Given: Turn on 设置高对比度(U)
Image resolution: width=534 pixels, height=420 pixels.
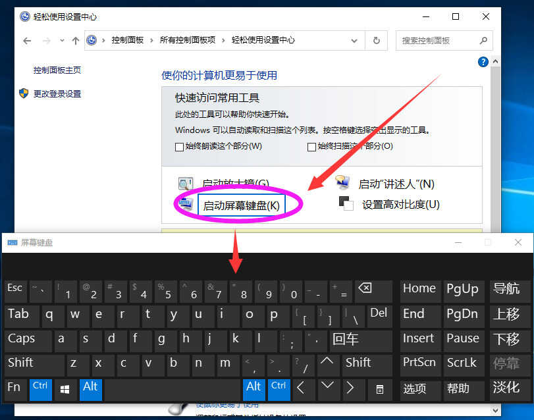Looking at the screenshot, I should coord(401,205).
